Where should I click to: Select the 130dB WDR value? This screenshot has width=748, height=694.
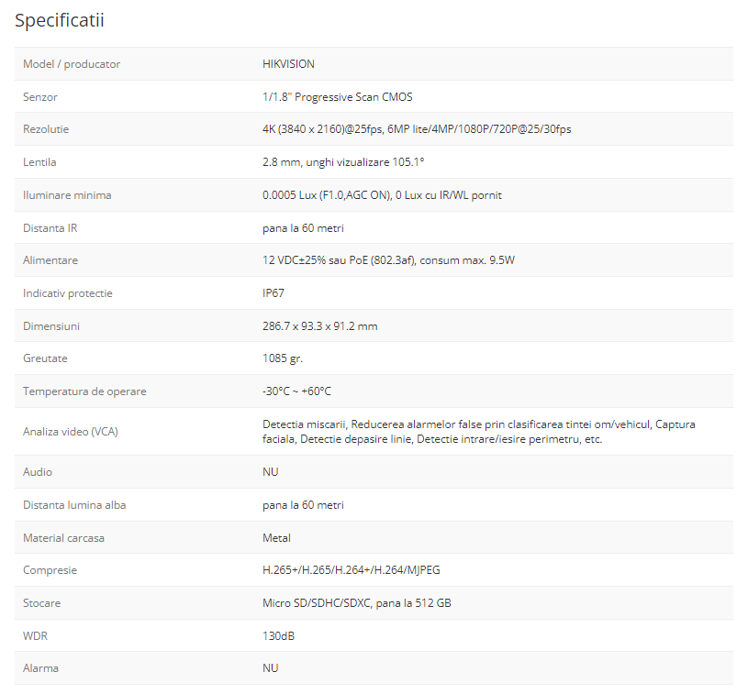coord(278,636)
